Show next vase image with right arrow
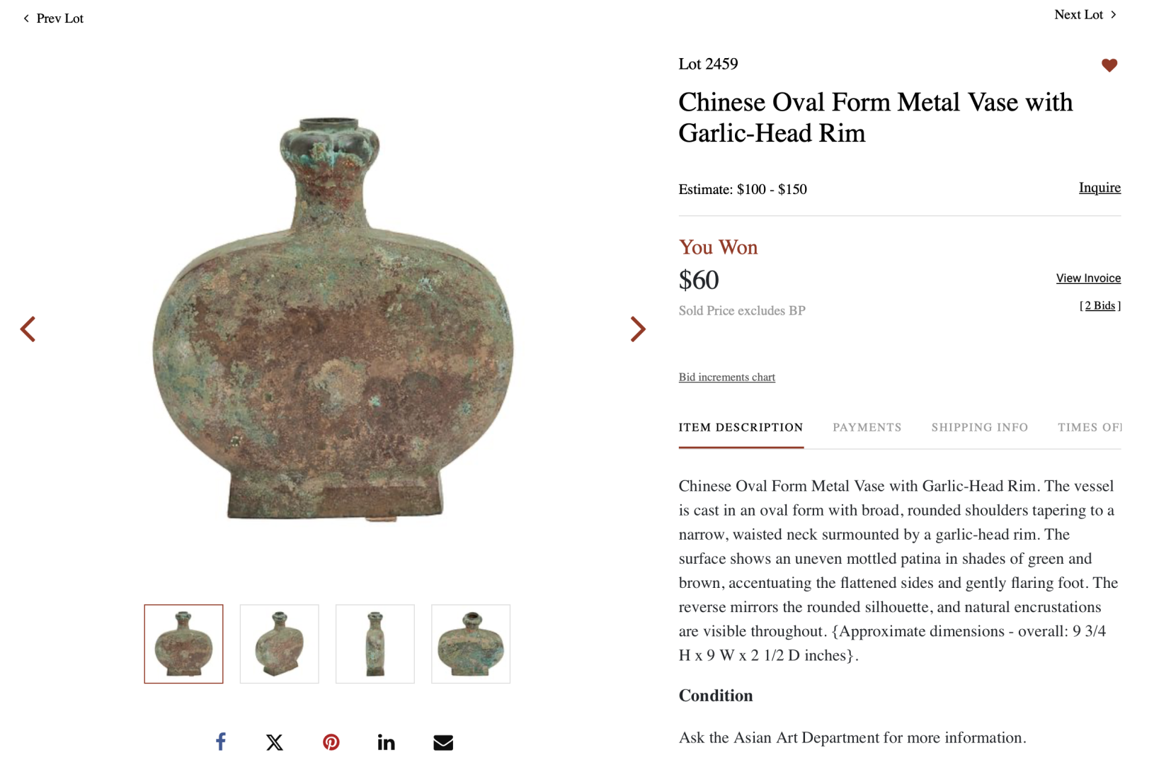1171x765 pixels. click(x=638, y=329)
